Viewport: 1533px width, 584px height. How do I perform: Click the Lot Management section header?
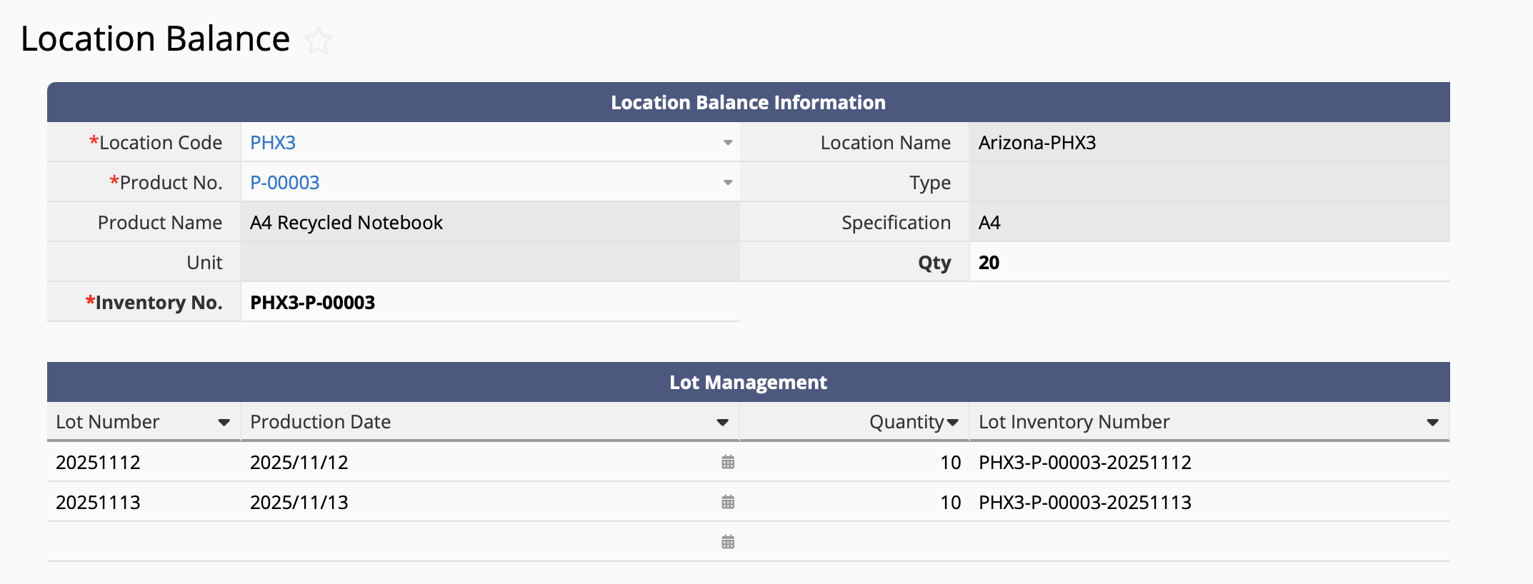pyautogui.click(x=748, y=383)
